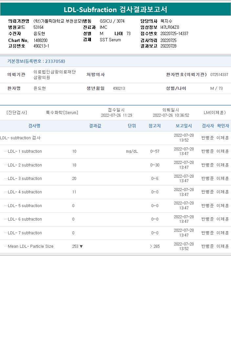The width and height of the screenshot is (231, 349).
Task: Select the 'LDL- 3 subfraction' row label
Action: tap(25, 179)
